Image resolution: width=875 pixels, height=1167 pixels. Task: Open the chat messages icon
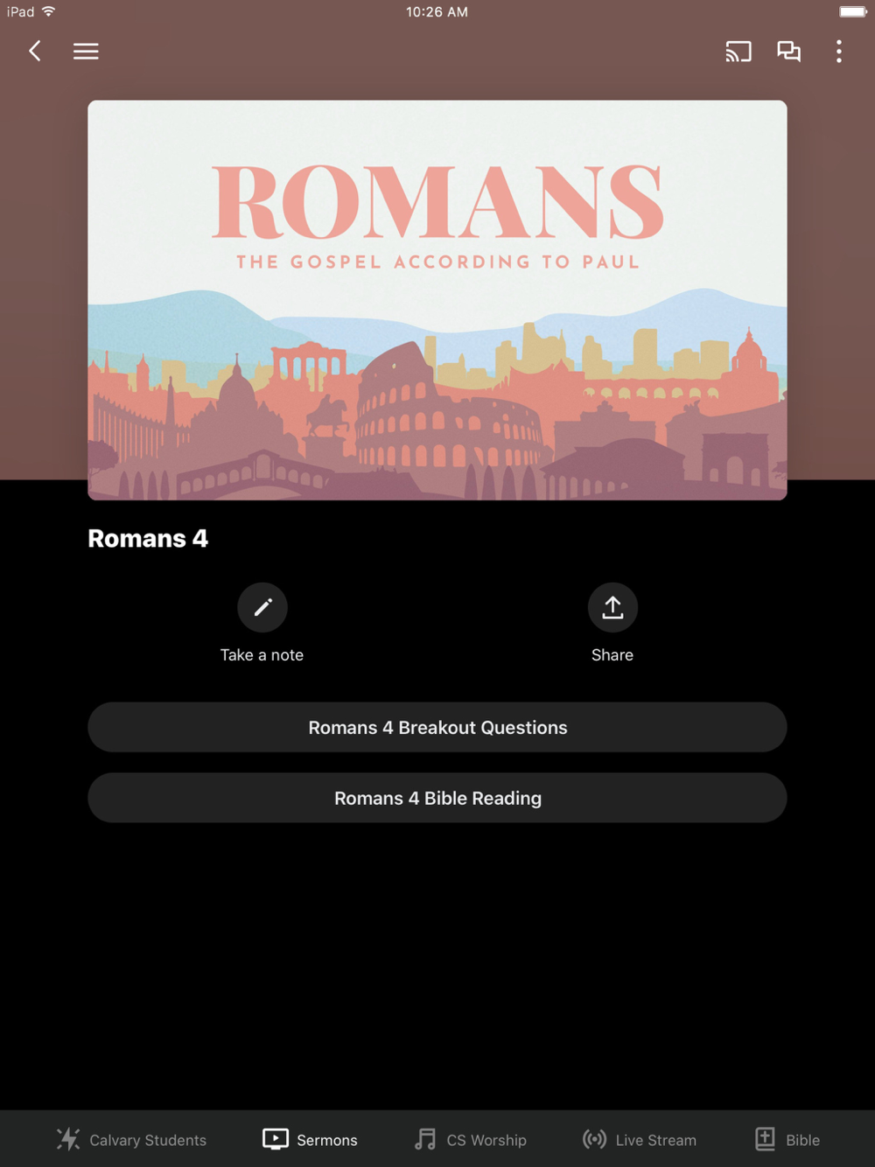(789, 52)
